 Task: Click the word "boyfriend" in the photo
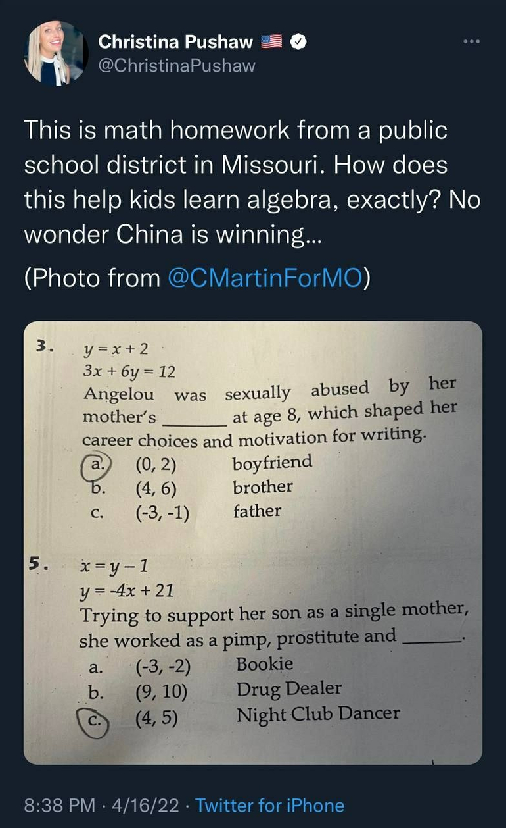(272, 462)
